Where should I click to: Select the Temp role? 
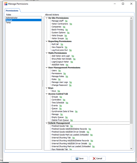point(23,23)
